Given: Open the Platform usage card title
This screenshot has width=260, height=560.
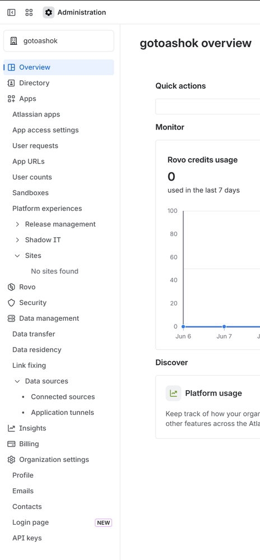Looking at the screenshot, I should (213, 393).
